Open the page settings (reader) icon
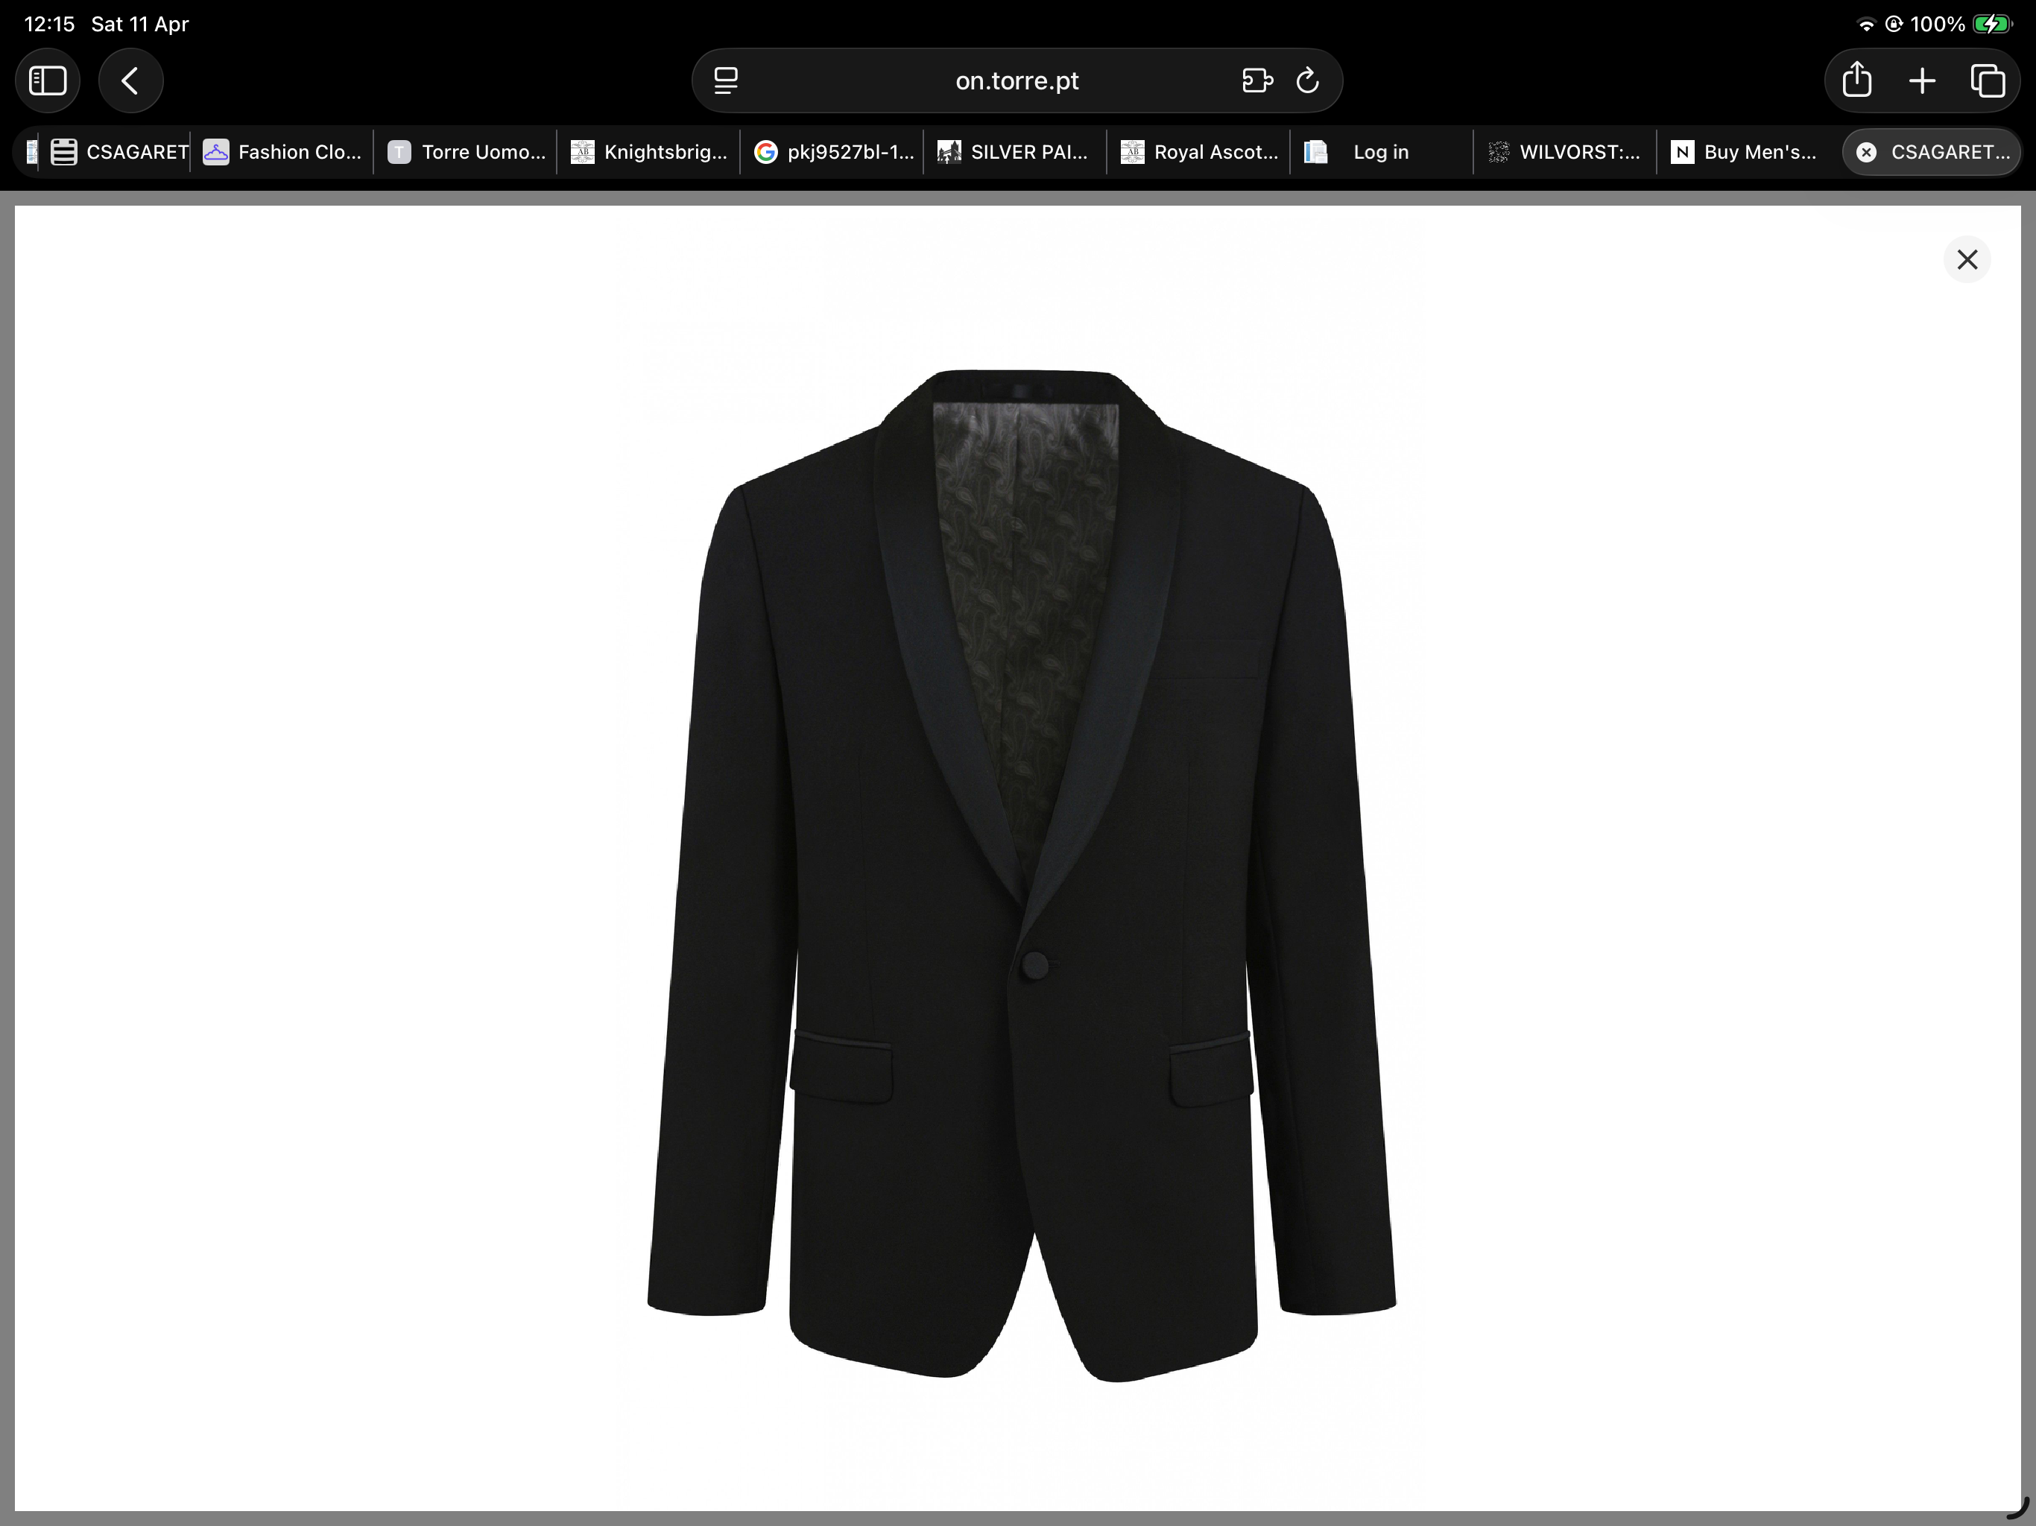 tap(726, 80)
